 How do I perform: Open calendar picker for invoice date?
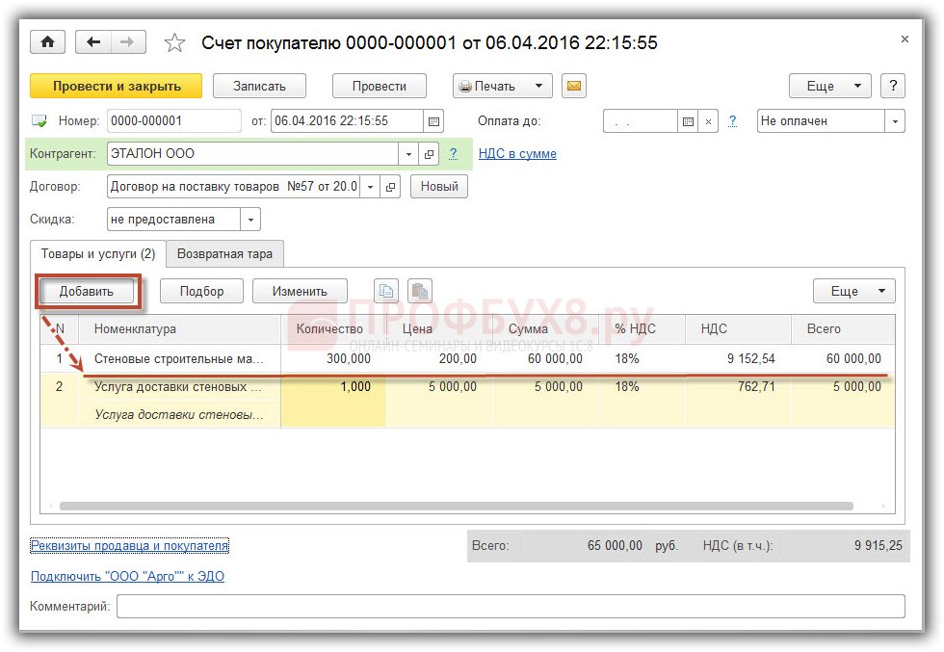pyautogui.click(x=434, y=121)
